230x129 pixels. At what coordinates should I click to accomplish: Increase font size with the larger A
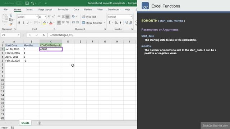click(x=49, y=17)
